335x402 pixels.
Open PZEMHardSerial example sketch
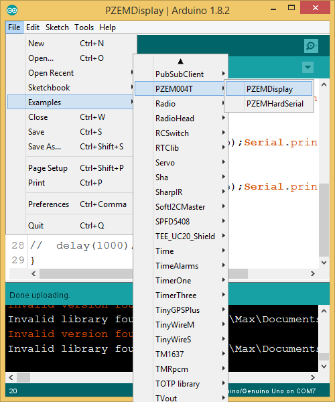pos(269,104)
